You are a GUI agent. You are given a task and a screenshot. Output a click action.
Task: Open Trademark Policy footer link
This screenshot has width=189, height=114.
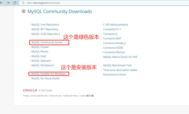click(70, 96)
